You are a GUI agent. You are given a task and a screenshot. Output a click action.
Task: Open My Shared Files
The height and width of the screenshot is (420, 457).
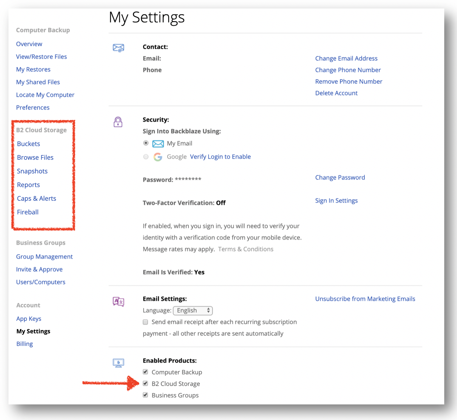tap(38, 82)
